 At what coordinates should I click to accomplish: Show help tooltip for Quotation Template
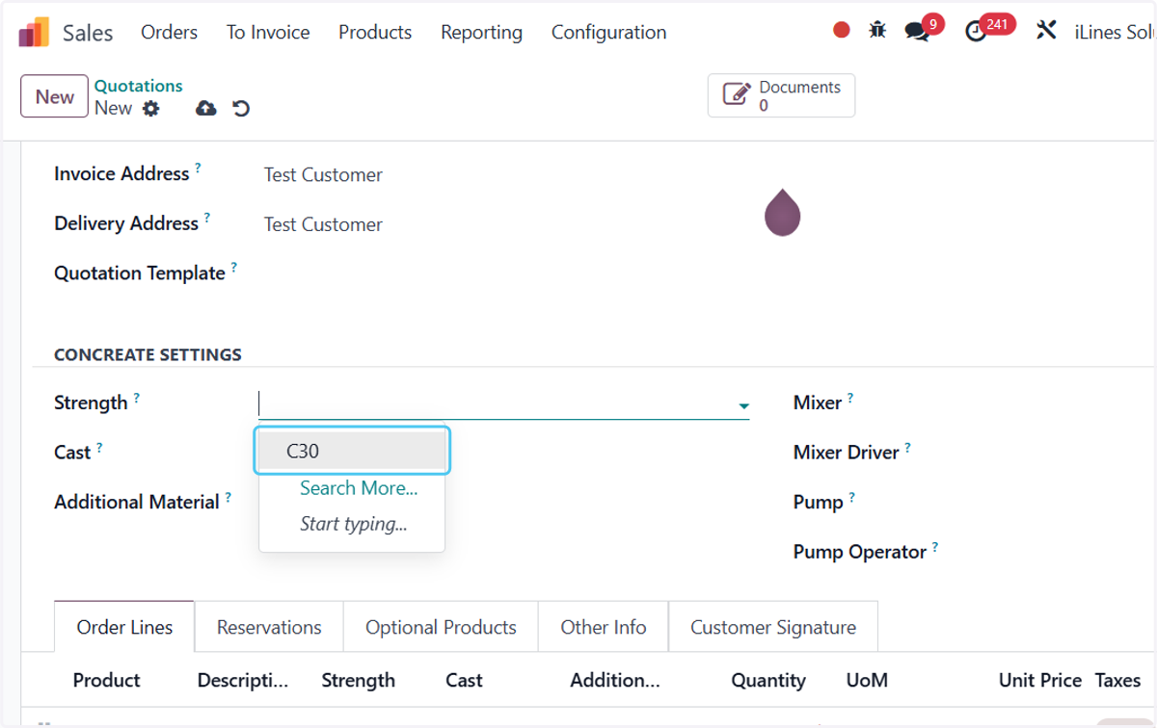point(233,268)
